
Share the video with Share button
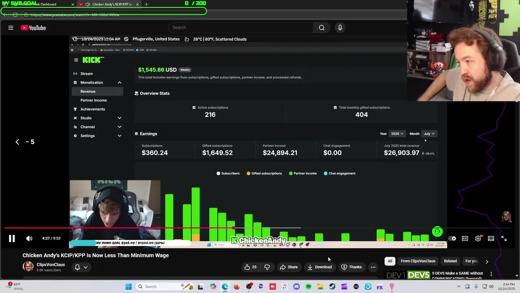click(x=289, y=267)
